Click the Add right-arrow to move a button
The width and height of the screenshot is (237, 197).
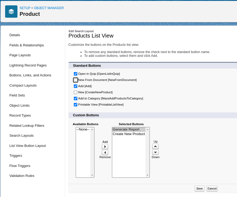(x=105, y=146)
